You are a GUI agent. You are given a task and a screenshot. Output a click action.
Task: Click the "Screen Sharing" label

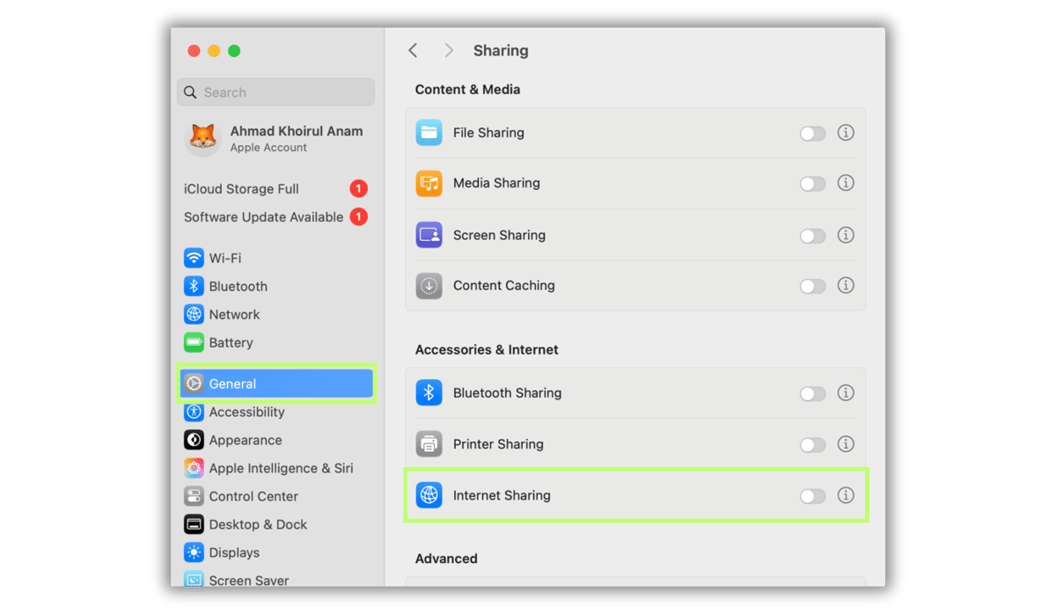[x=499, y=235]
